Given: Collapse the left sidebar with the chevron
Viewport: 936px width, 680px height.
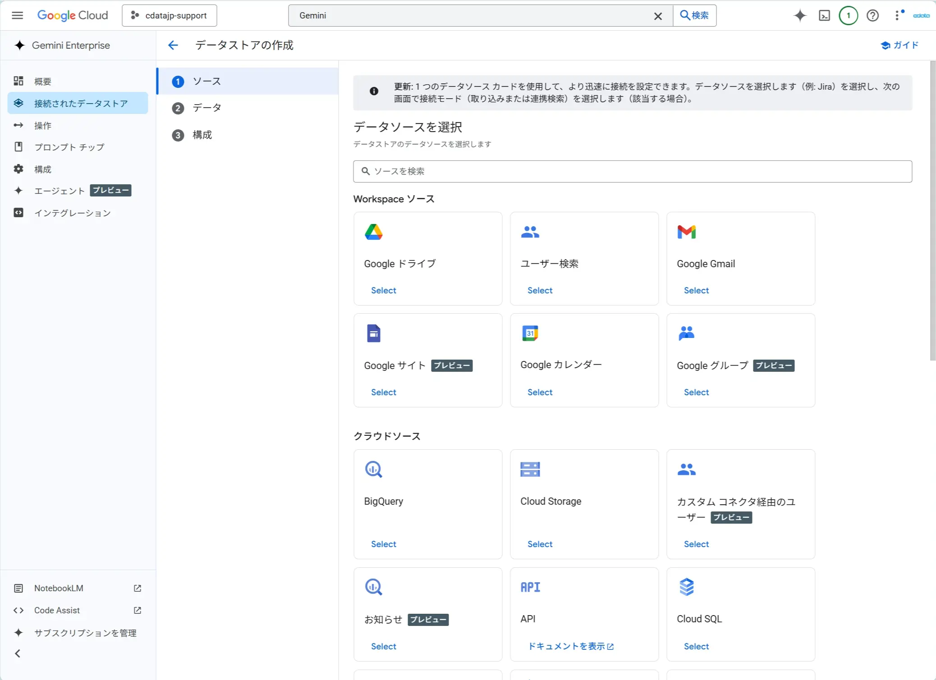Looking at the screenshot, I should [x=18, y=653].
